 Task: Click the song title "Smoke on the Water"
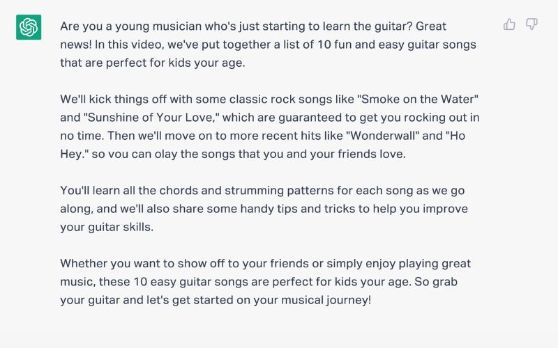tap(420, 99)
